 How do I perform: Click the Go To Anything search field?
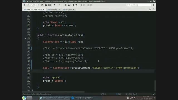click(x=138, y=5)
